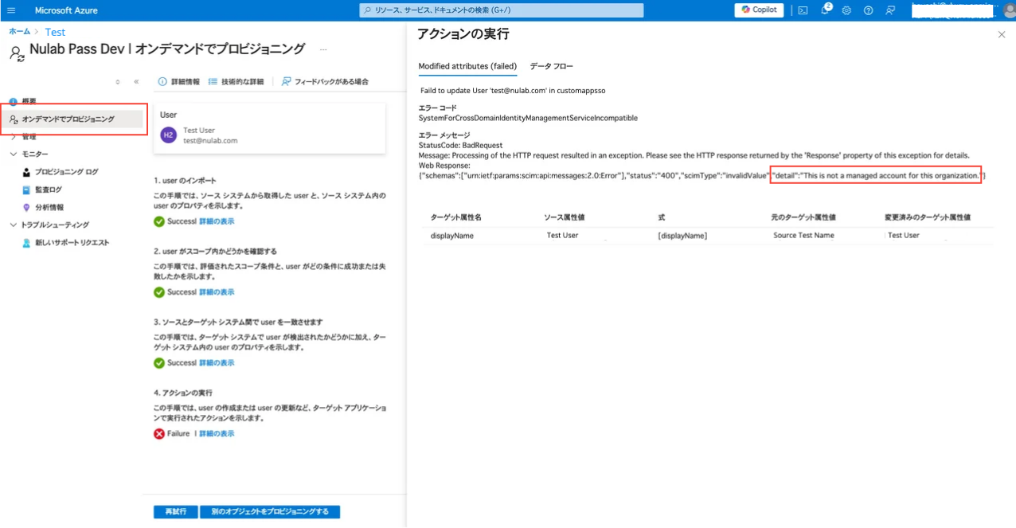Screen dimensions: 1016x528
Task: Open the top bar feedback icon
Action: point(890,10)
